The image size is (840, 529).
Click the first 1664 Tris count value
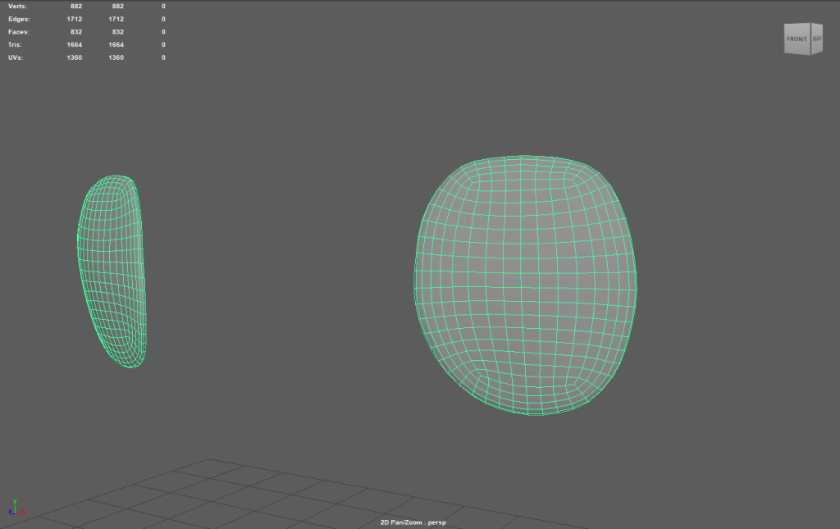point(74,44)
